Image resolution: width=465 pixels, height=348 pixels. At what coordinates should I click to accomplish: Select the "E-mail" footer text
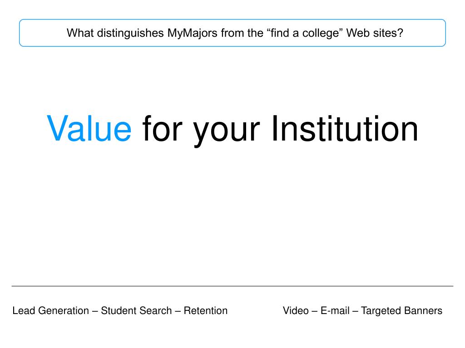click(x=335, y=311)
